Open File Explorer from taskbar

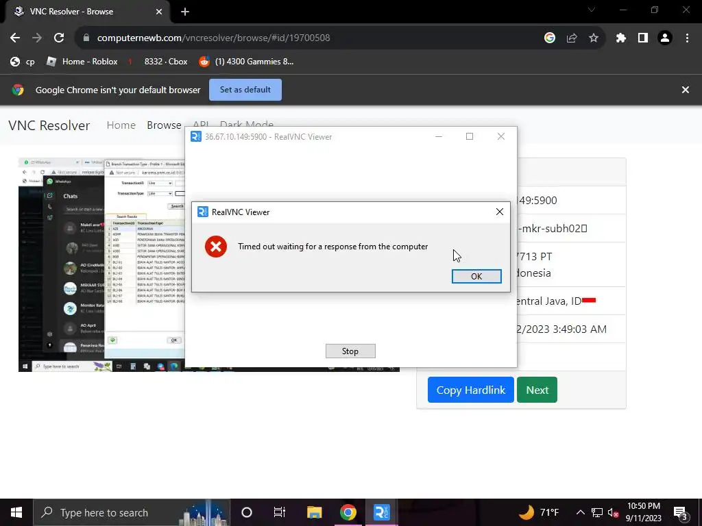click(x=314, y=512)
